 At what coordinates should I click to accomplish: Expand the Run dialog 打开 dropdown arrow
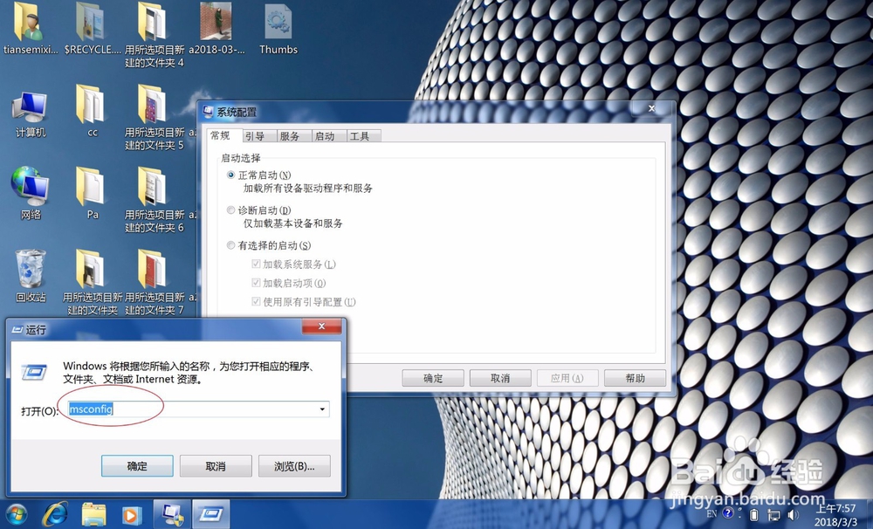(322, 409)
